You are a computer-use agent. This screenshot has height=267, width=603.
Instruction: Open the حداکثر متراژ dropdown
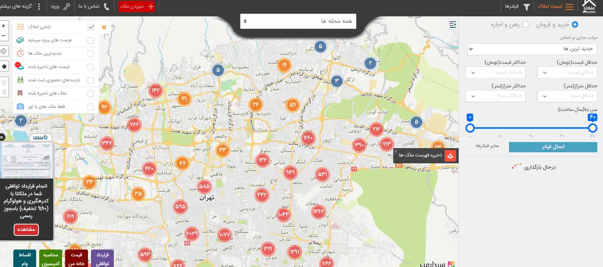pos(496,96)
